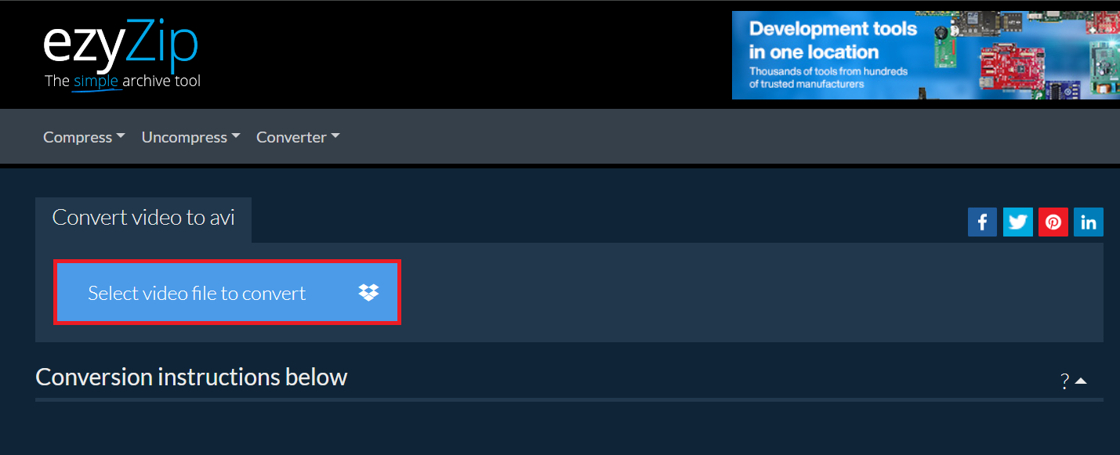The width and height of the screenshot is (1120, 455).
Task: Click 'The simple archive tool' tagline
Action: pos(122,81)
